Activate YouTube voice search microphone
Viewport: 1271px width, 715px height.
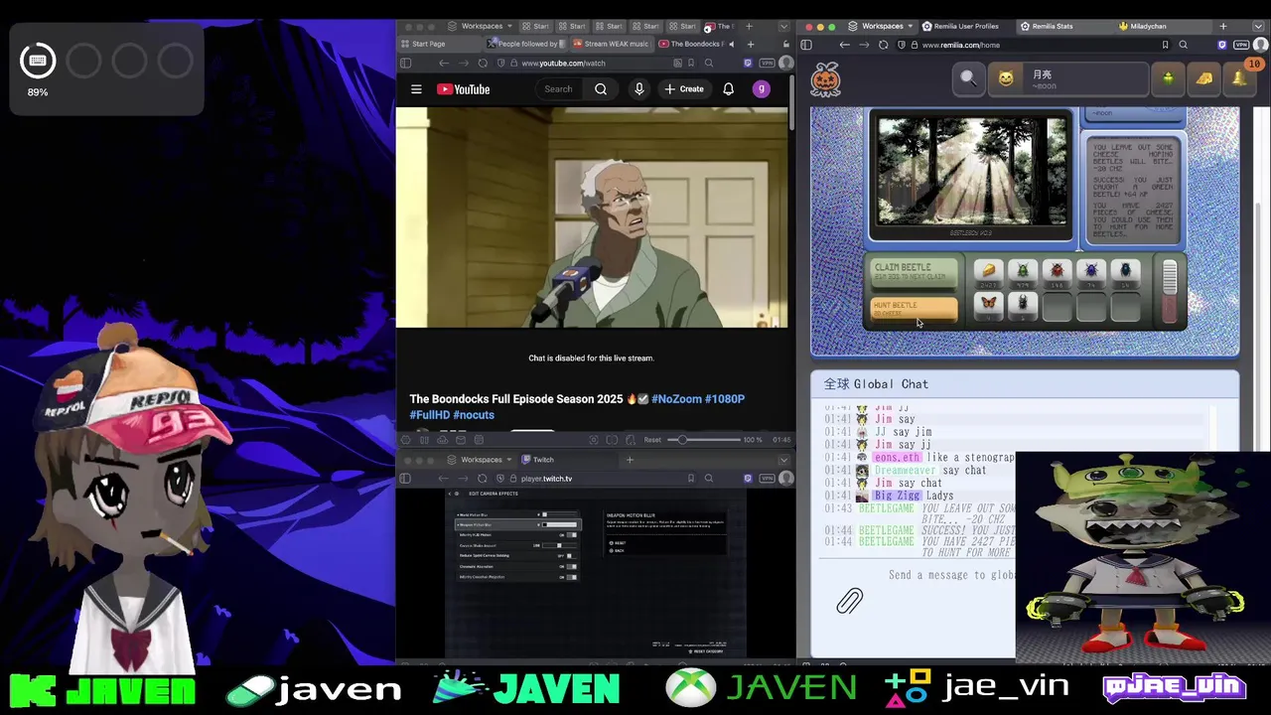639,89
